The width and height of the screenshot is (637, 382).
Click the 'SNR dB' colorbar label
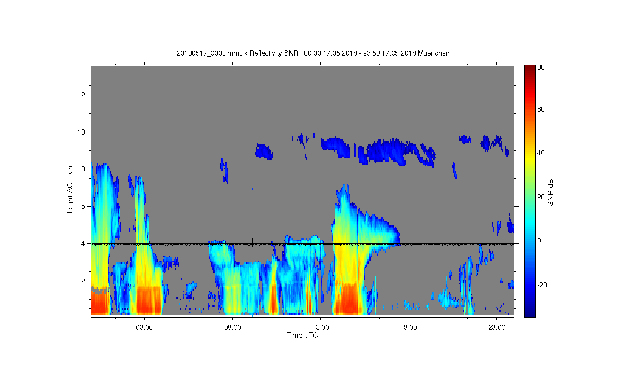[551, 192]
